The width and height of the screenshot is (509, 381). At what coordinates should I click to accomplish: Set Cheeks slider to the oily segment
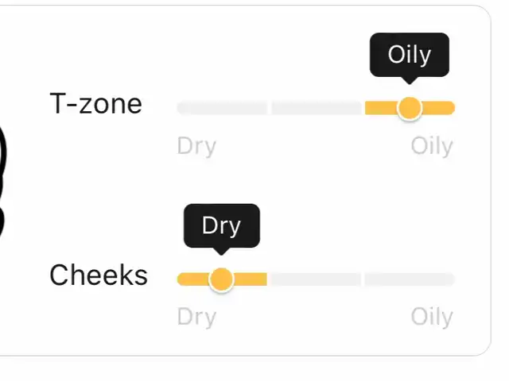410,279
